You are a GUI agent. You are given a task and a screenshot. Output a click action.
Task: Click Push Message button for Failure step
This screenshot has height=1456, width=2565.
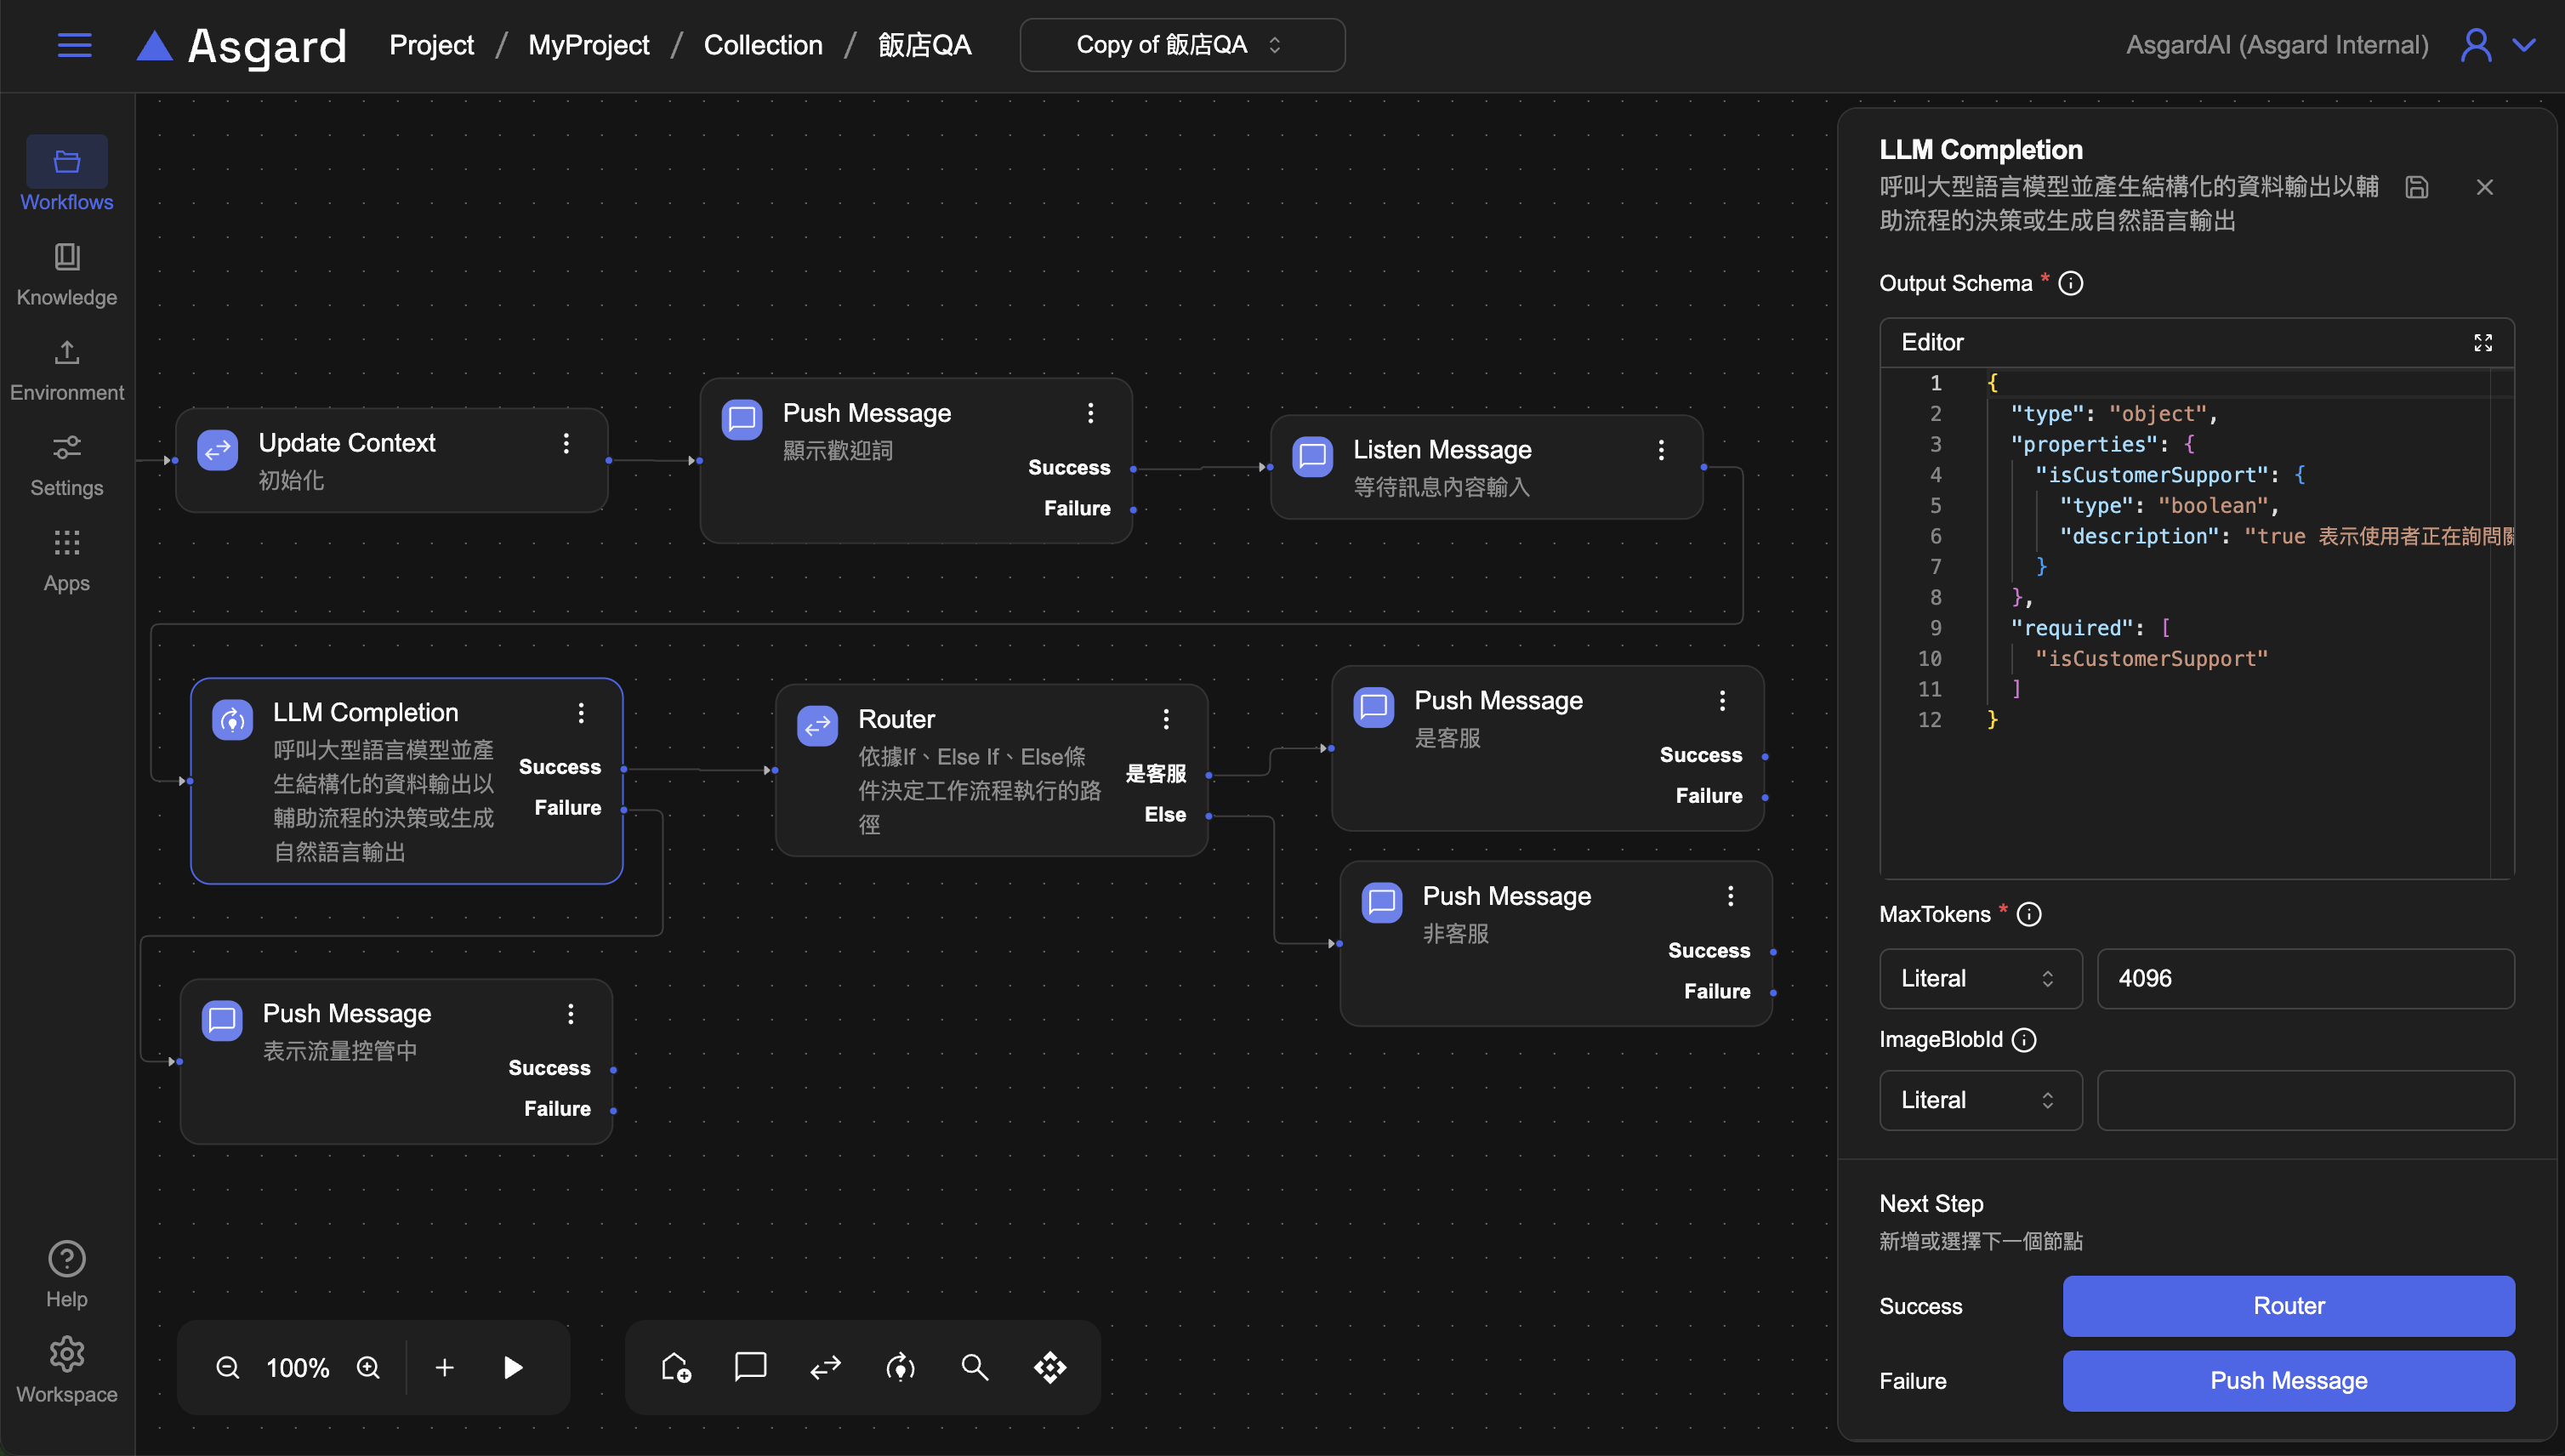(x=2288, y=1380)
